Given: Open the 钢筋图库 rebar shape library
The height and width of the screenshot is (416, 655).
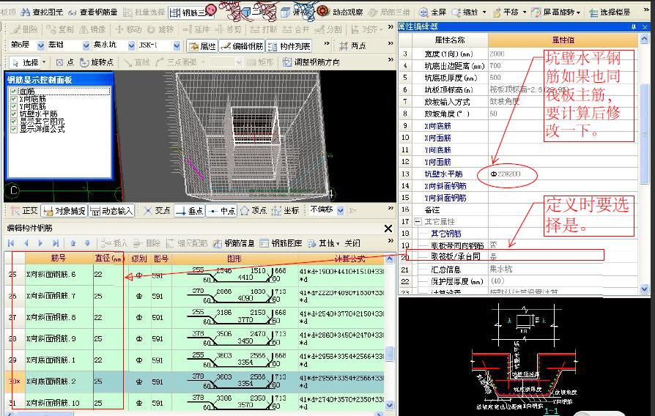Looking at the screenshot, I should click(281, 243).
